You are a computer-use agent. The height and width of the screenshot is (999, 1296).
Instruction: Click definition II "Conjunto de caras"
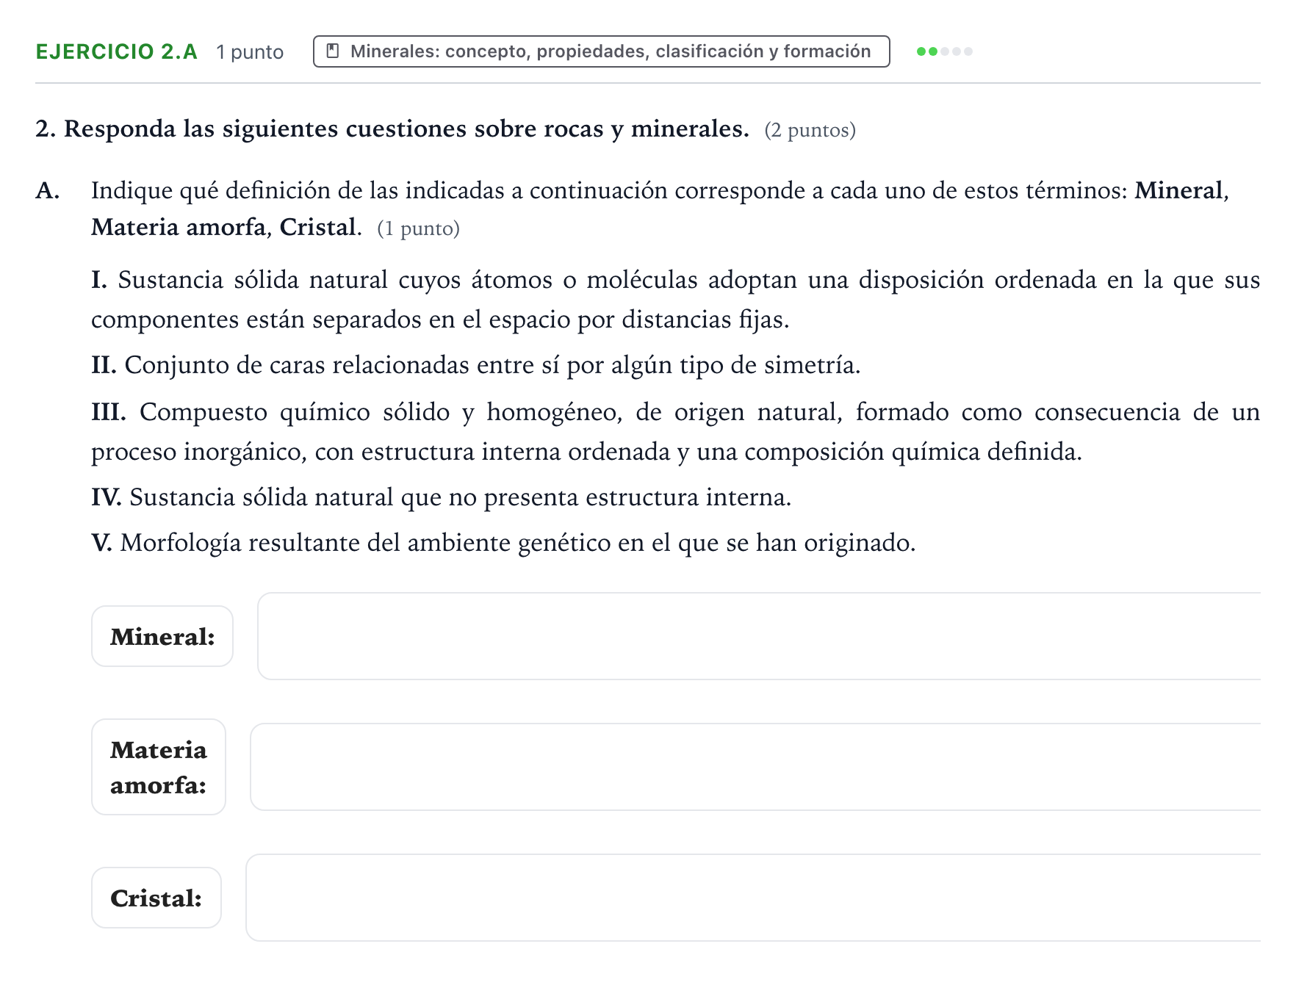[x=475, y=365]
